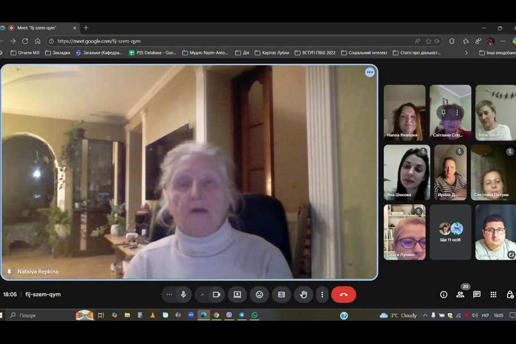516x344 pixels.
Task: Click Ірина Д... participant tile
Action: [x=450, y=173]
